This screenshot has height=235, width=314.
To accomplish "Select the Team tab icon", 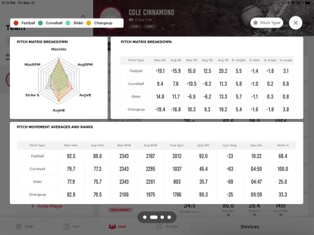I will click(x=112, y=227).
